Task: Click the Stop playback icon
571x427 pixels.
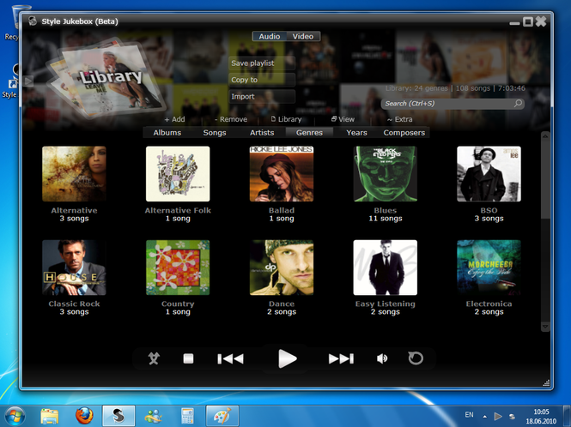Action: click(x=188, y=358)
